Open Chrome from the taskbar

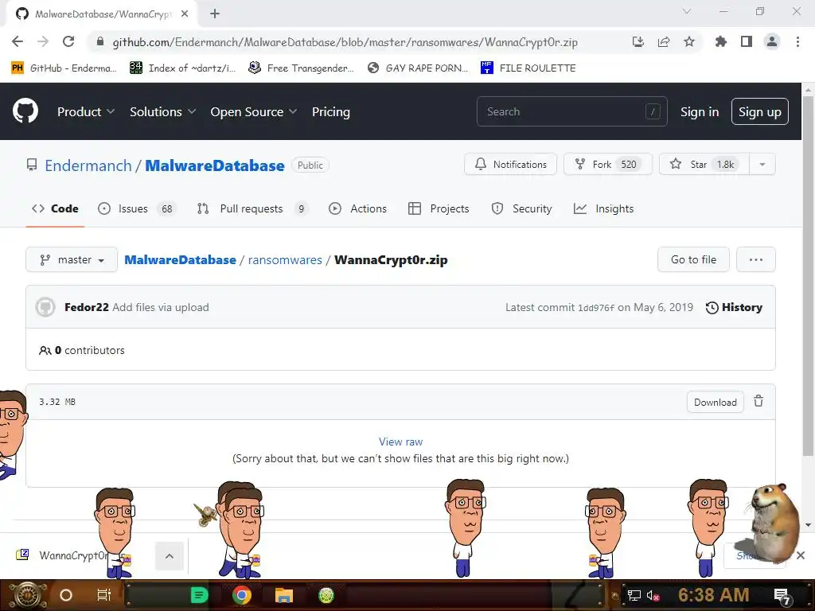click(242, 595)
